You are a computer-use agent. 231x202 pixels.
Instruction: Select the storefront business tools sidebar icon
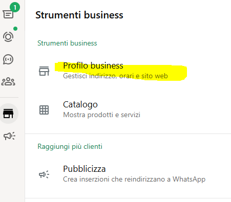(8, 114)
